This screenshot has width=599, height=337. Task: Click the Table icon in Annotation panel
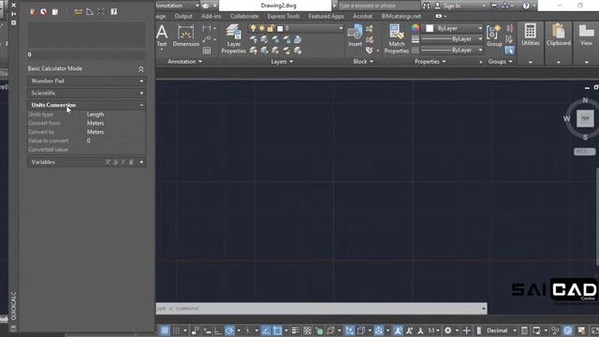[207, 51]
